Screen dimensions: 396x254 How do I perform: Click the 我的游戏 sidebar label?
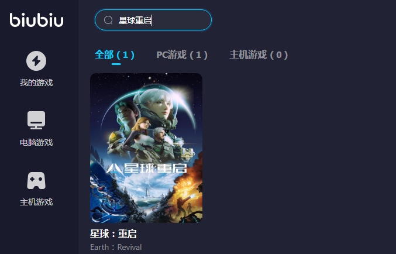36,83
